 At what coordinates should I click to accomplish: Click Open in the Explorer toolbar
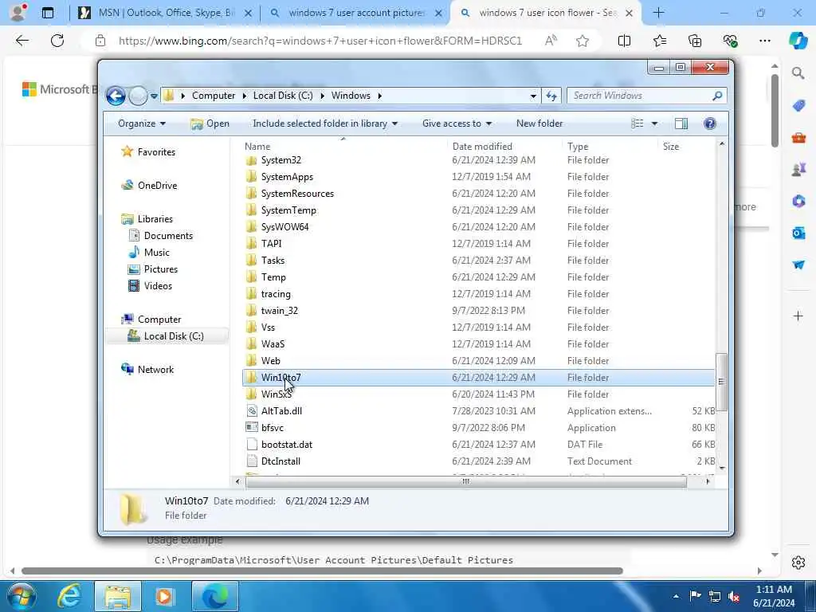210,124
